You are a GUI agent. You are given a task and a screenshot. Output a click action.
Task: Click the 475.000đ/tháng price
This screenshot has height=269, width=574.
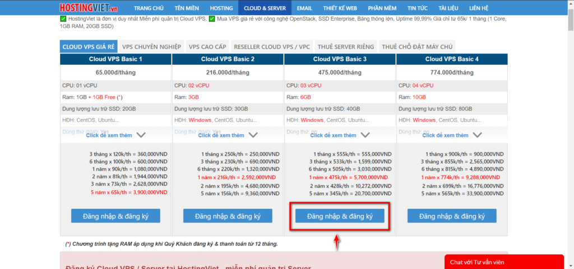(340, 72)
